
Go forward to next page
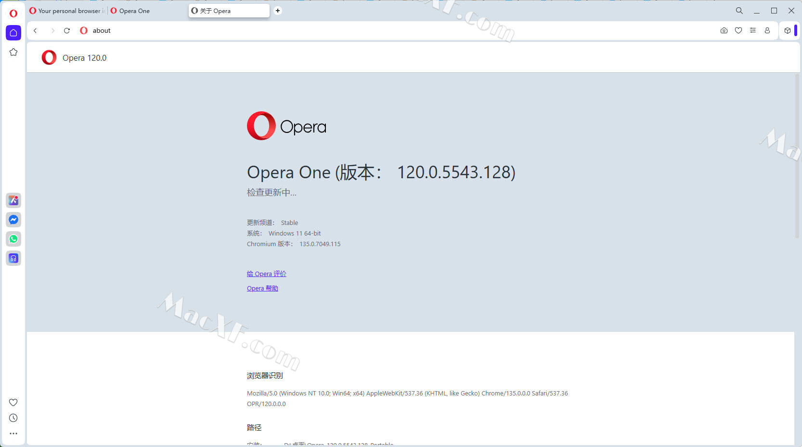click(52, 30)
